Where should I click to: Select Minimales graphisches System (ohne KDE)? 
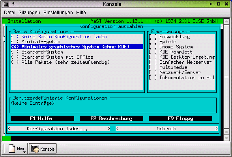click(77, 47)
